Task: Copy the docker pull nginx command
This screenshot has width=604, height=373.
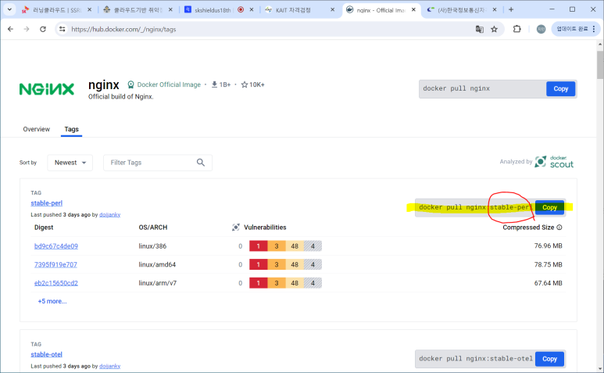Action: [560, 88]
